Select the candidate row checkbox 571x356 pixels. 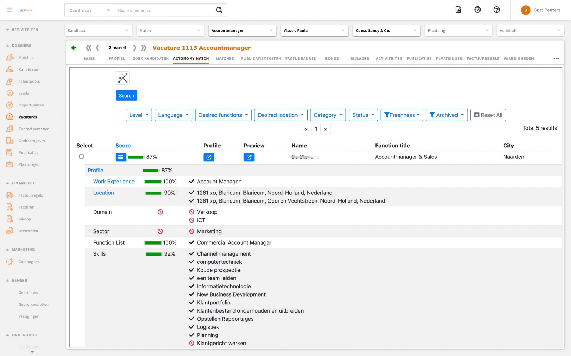pyautogui.click(x=81, y=157)
